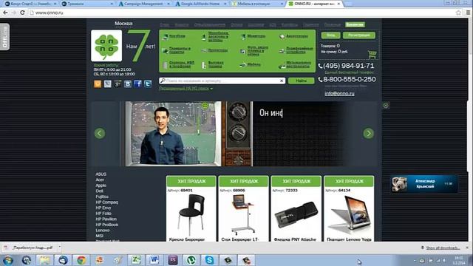The width and height of the screenshot is (473, 266).
Task: Open the Chrome menu icon
Action: point(468,13)
